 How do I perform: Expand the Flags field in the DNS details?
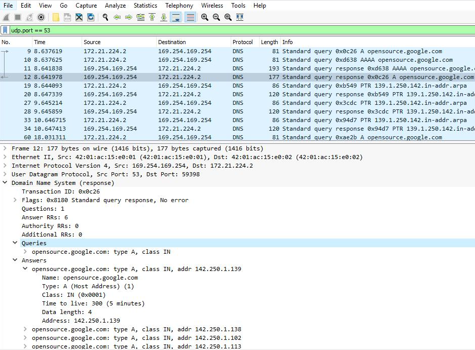coord(15,200)
